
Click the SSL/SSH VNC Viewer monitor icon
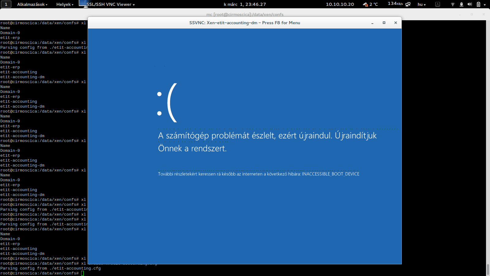(83, 4)
